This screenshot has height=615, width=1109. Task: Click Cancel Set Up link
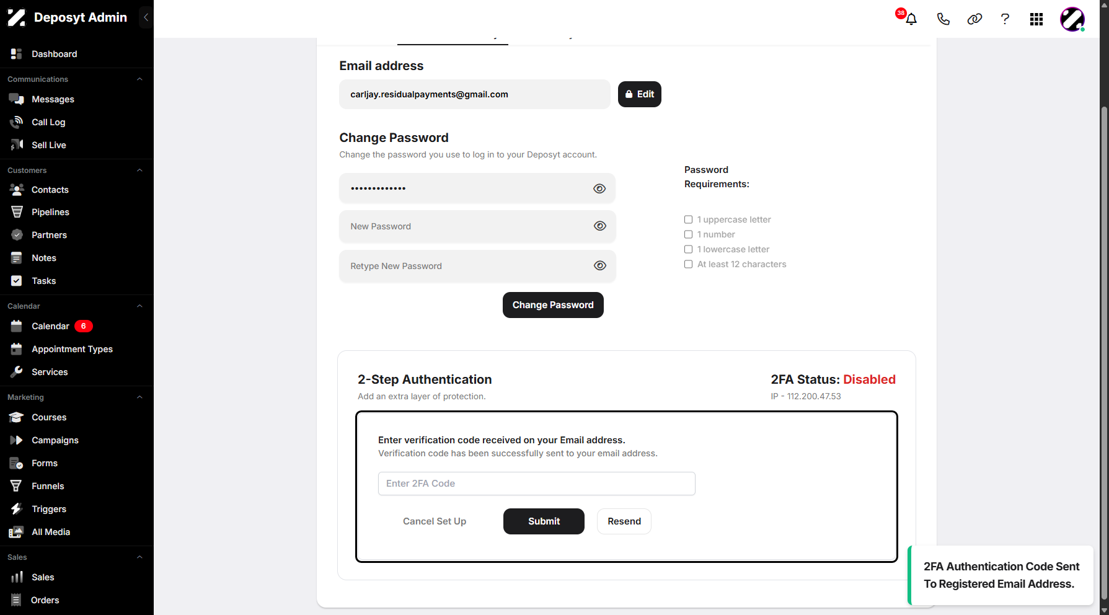[x=435, y=521]
